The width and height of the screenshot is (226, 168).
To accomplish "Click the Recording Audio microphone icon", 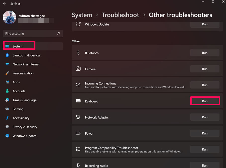I will (x=78, y=165).
